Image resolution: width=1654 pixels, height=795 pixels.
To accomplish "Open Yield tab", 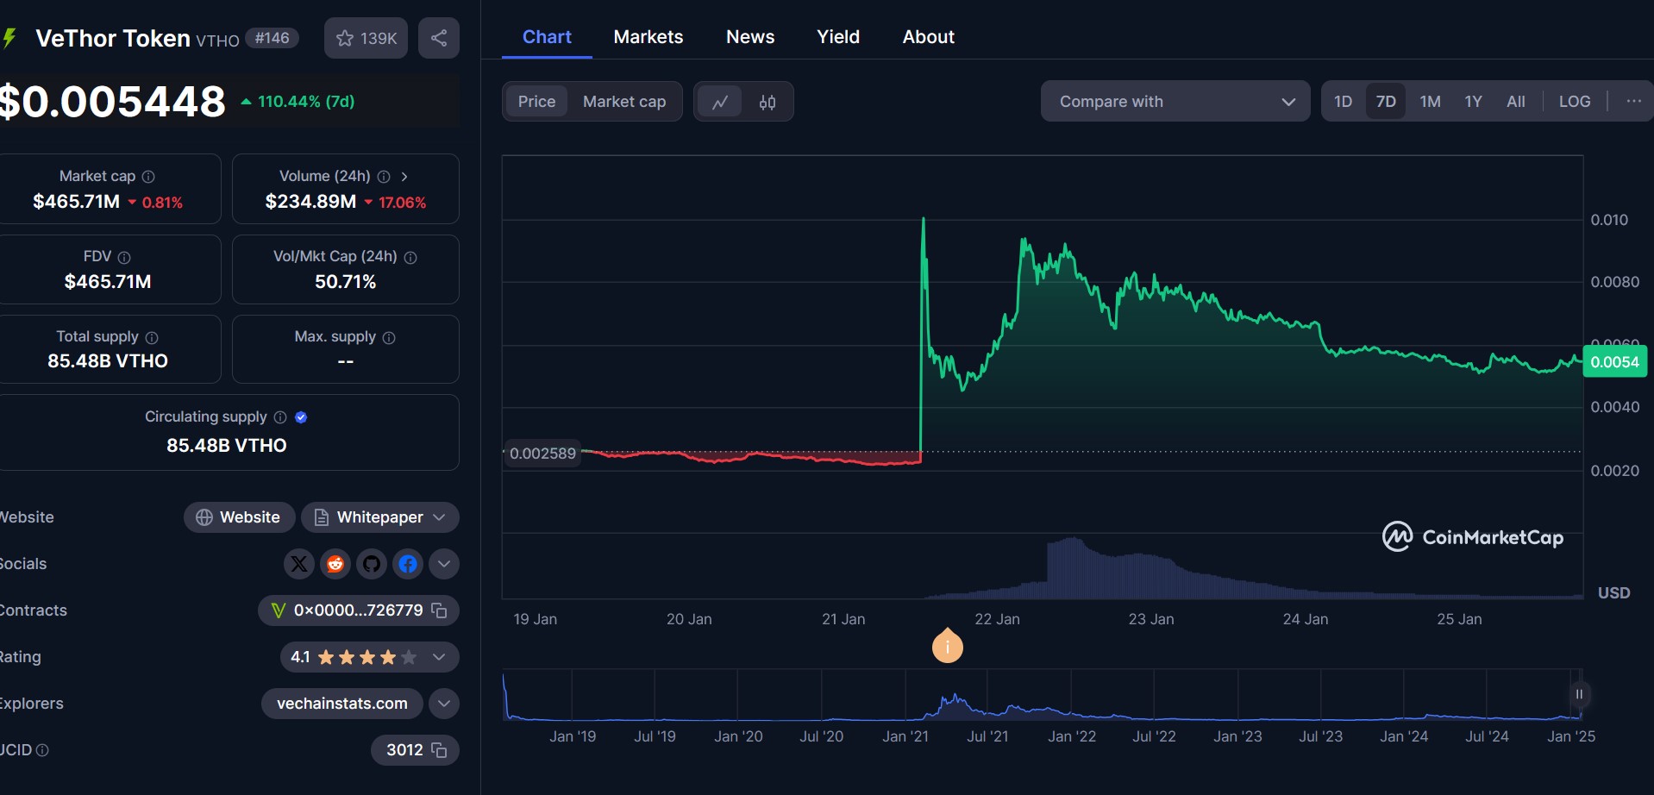I will (x=838, y=37).
